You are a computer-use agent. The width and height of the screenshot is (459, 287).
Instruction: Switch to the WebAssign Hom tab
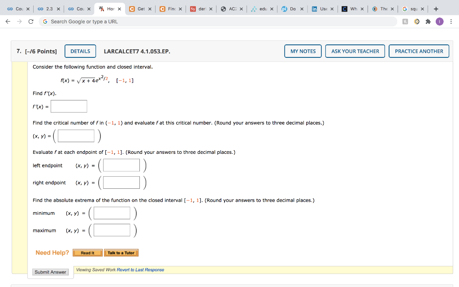(x=110, y=8)
